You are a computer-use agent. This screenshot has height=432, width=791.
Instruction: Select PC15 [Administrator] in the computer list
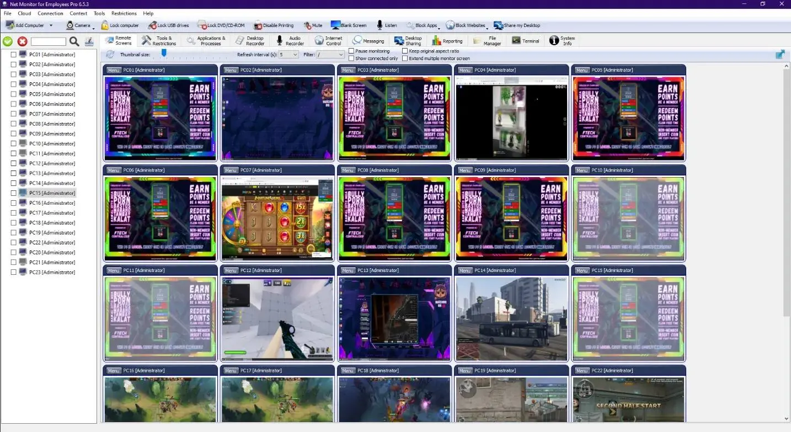52,193
